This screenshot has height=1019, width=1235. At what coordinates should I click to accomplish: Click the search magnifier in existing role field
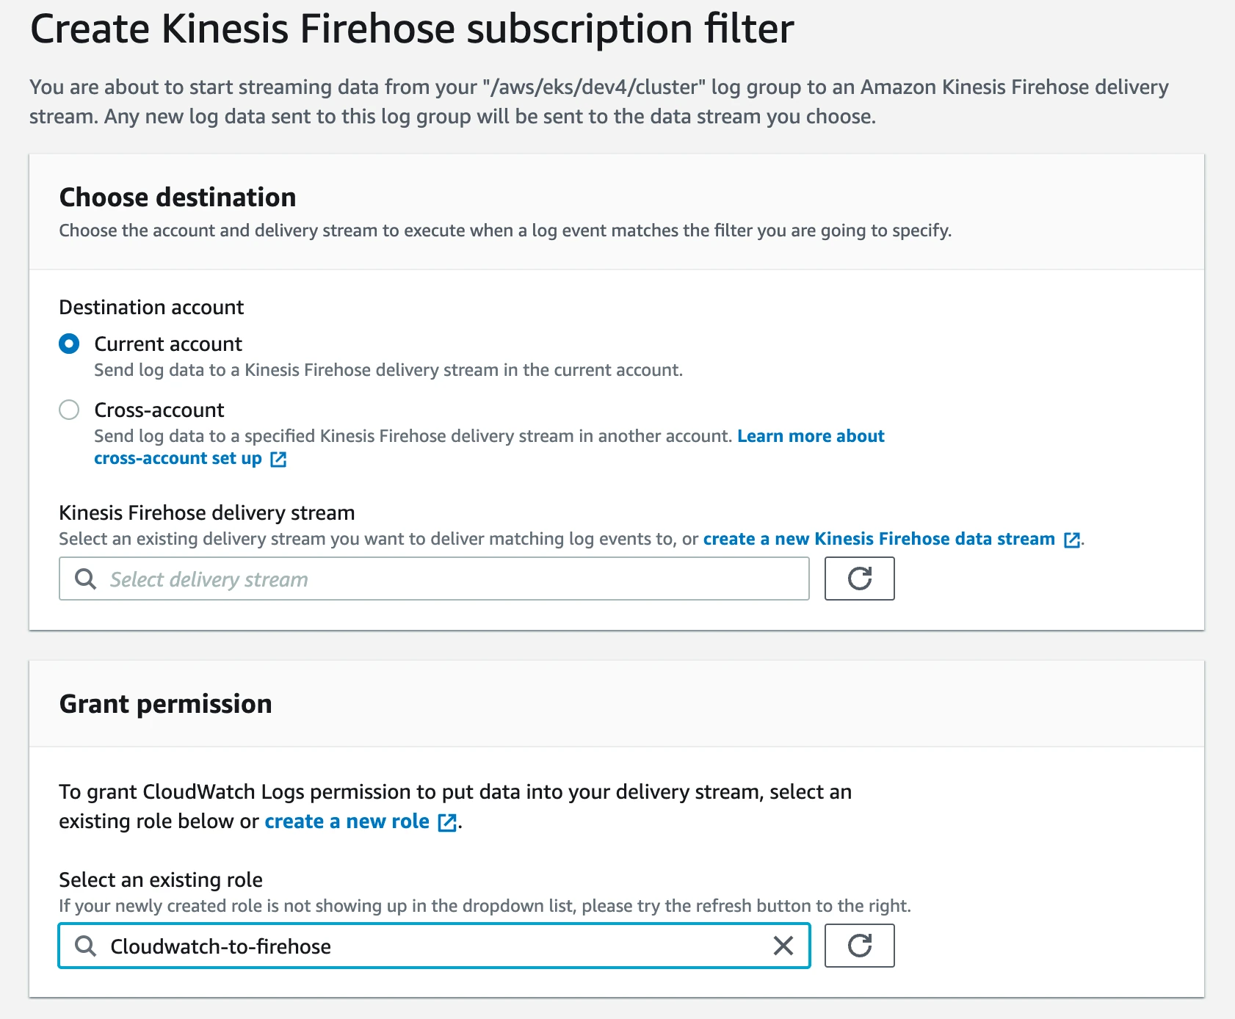(85, 946)
